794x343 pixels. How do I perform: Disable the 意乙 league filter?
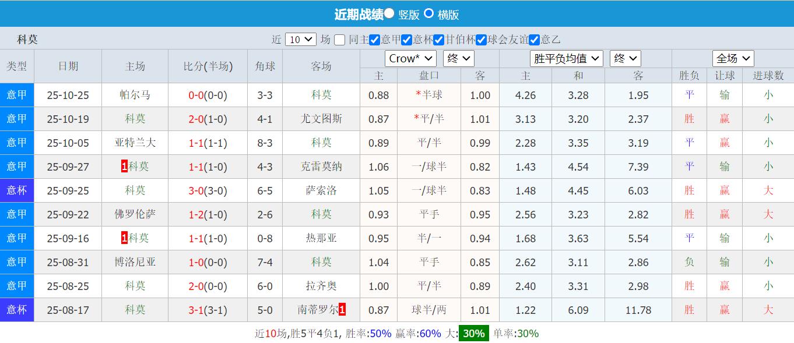[535, 40]
